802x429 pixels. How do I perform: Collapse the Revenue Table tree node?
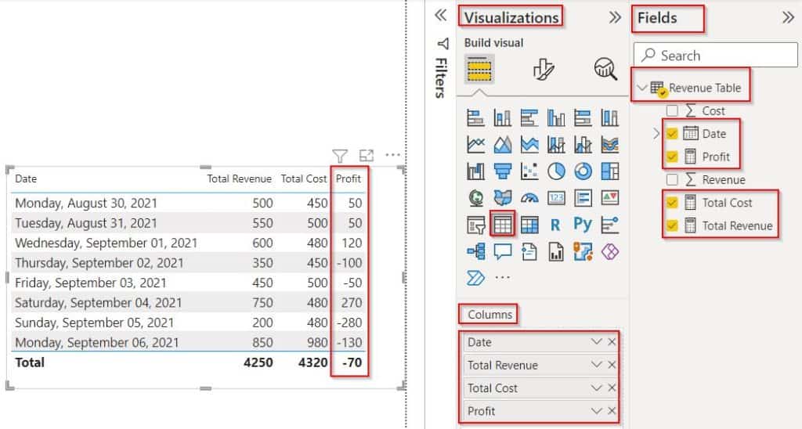[642, 88]
